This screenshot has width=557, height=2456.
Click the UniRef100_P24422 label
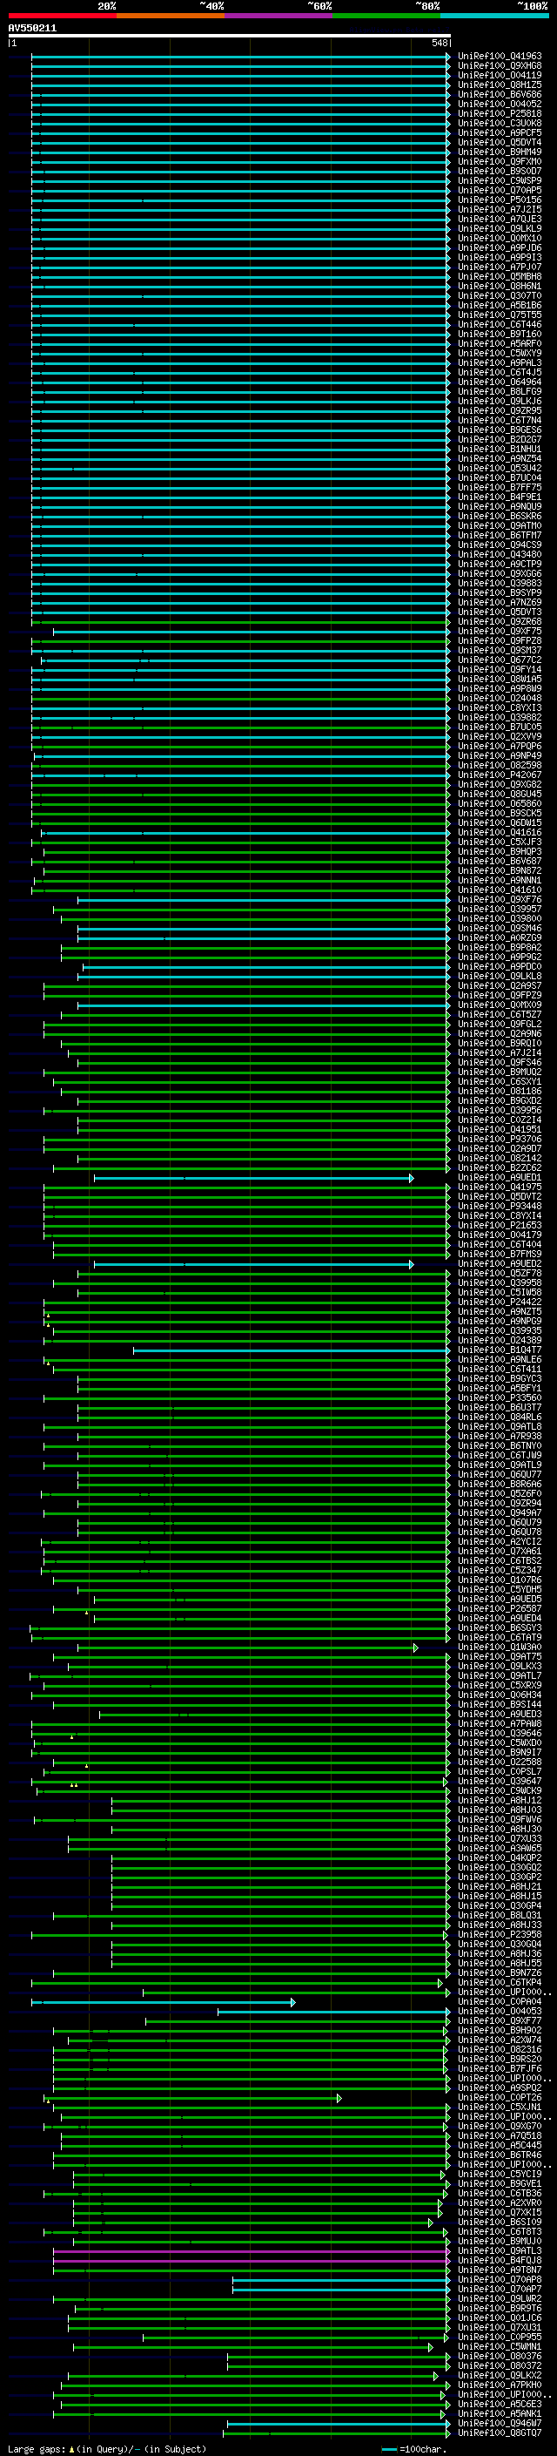[x=500, y=1302]
